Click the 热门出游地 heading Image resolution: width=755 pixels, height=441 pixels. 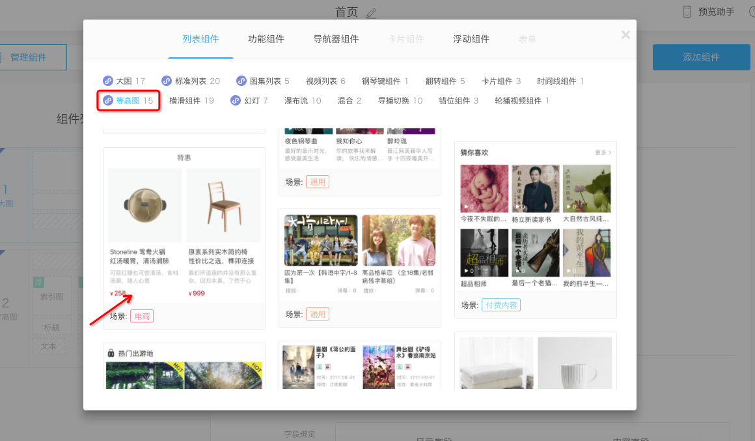[136, 353]
